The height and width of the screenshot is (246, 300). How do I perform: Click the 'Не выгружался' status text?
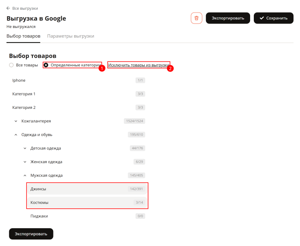tap(21, 27)
